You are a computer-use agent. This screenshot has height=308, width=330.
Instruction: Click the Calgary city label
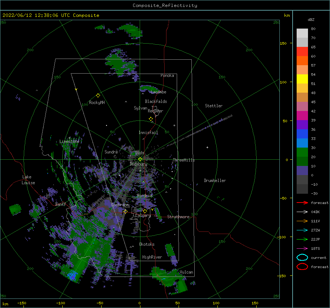click(x=143, y=215)
